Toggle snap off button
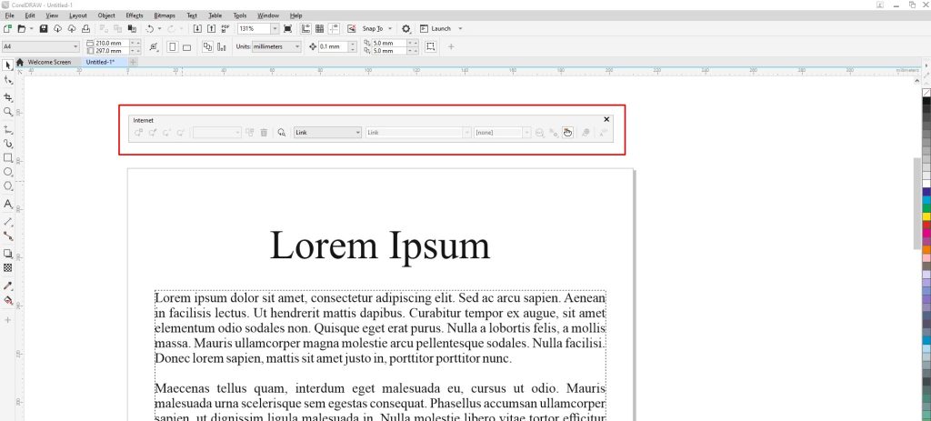The height and width of the screenshot is (421, 931). point(351,28)
